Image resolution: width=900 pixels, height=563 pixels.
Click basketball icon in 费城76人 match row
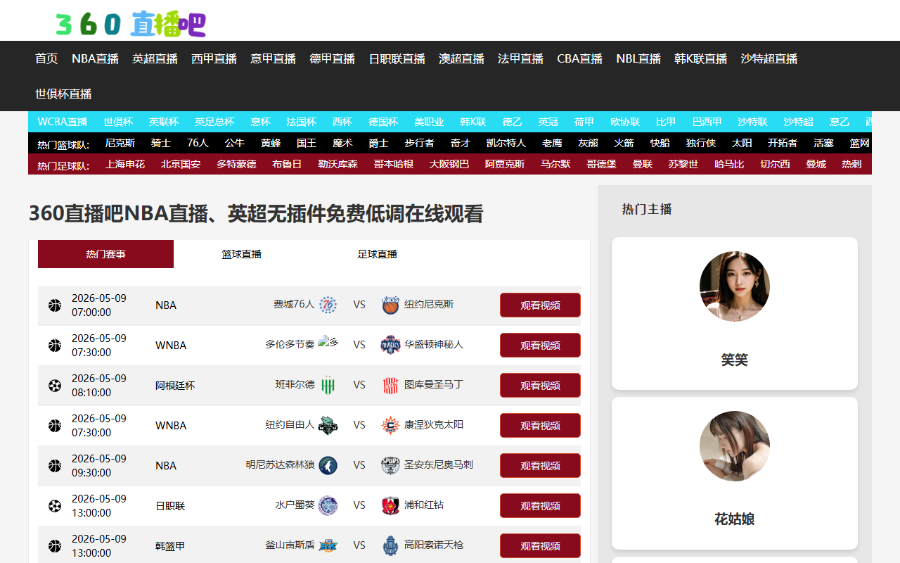pos(55,305)
